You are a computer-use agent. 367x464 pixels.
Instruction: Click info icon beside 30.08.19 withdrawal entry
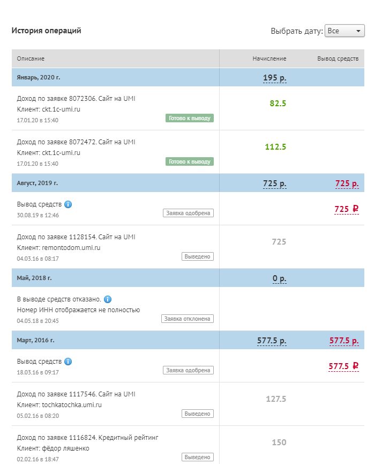[68, 204]
